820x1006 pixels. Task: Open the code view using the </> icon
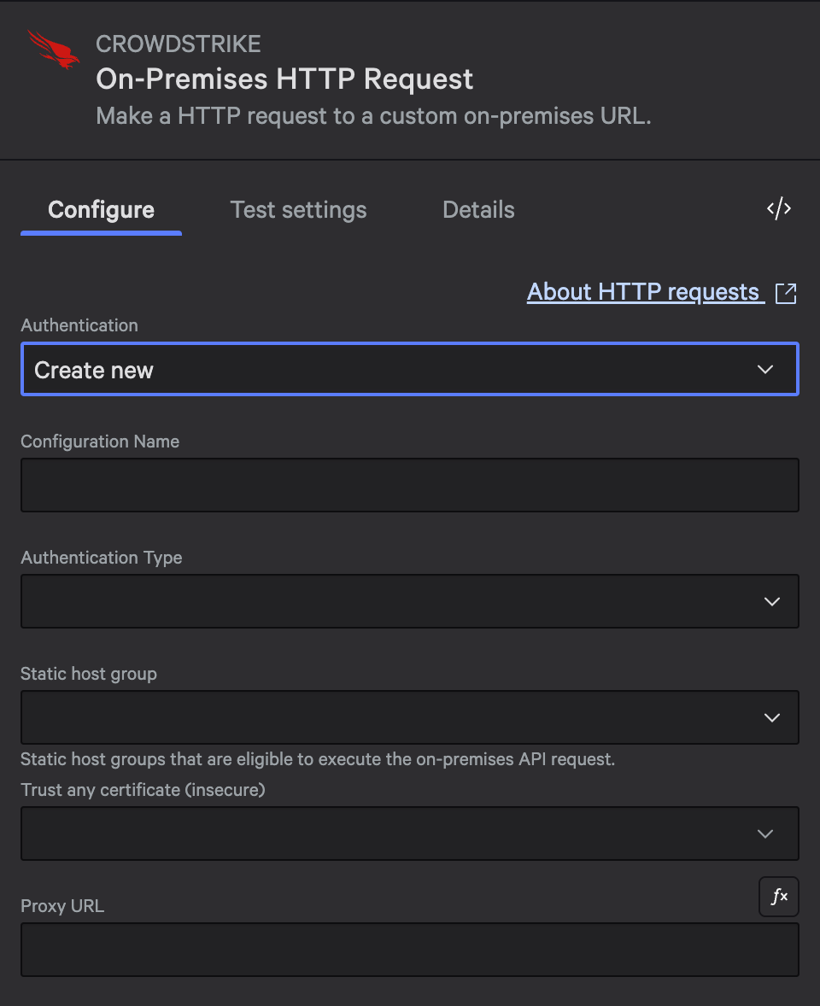click(778, 208)
